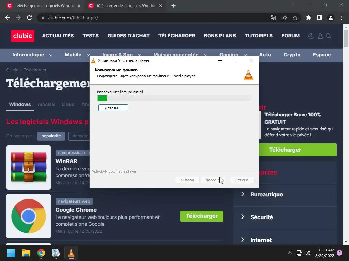Click the WinRAR thumbnail
This screenshot has height=261, width=349.
(x=29, y=168)
